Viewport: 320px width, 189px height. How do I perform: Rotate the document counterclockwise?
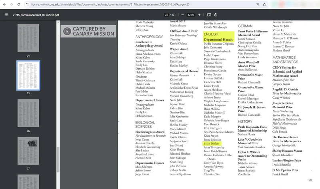tap(216, 15)
